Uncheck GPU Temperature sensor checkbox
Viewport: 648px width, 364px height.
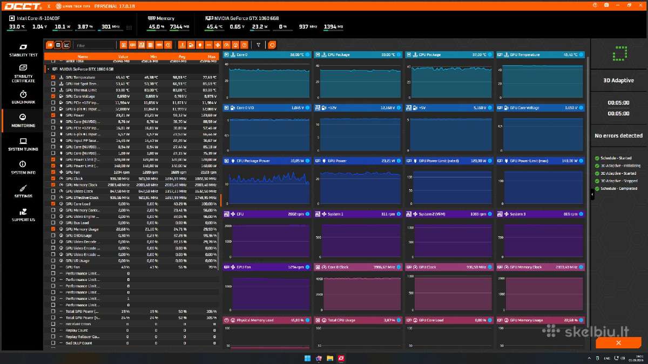tap(53, 77)
